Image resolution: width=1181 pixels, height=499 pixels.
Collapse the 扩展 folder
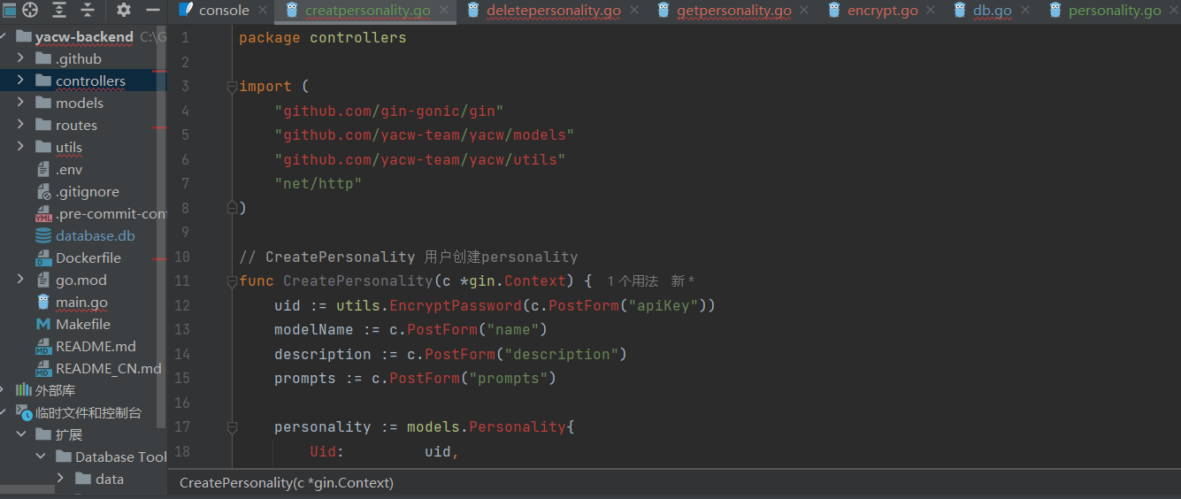click(x=20, y=434)
